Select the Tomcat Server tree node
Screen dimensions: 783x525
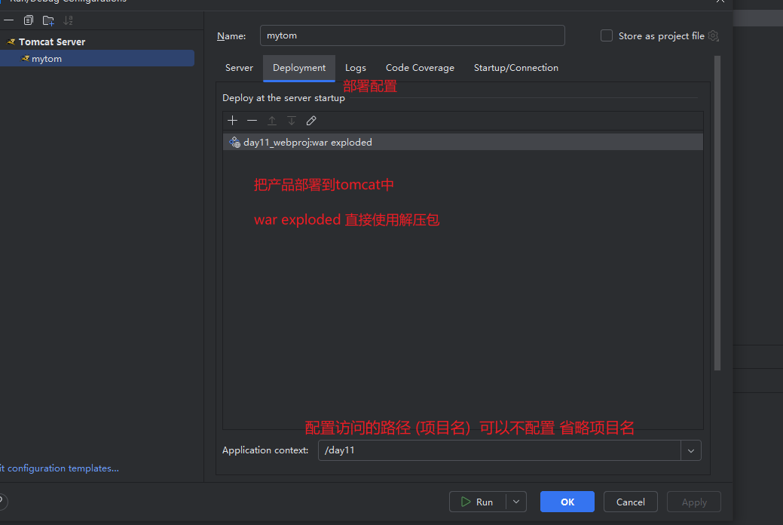point(52,42)
